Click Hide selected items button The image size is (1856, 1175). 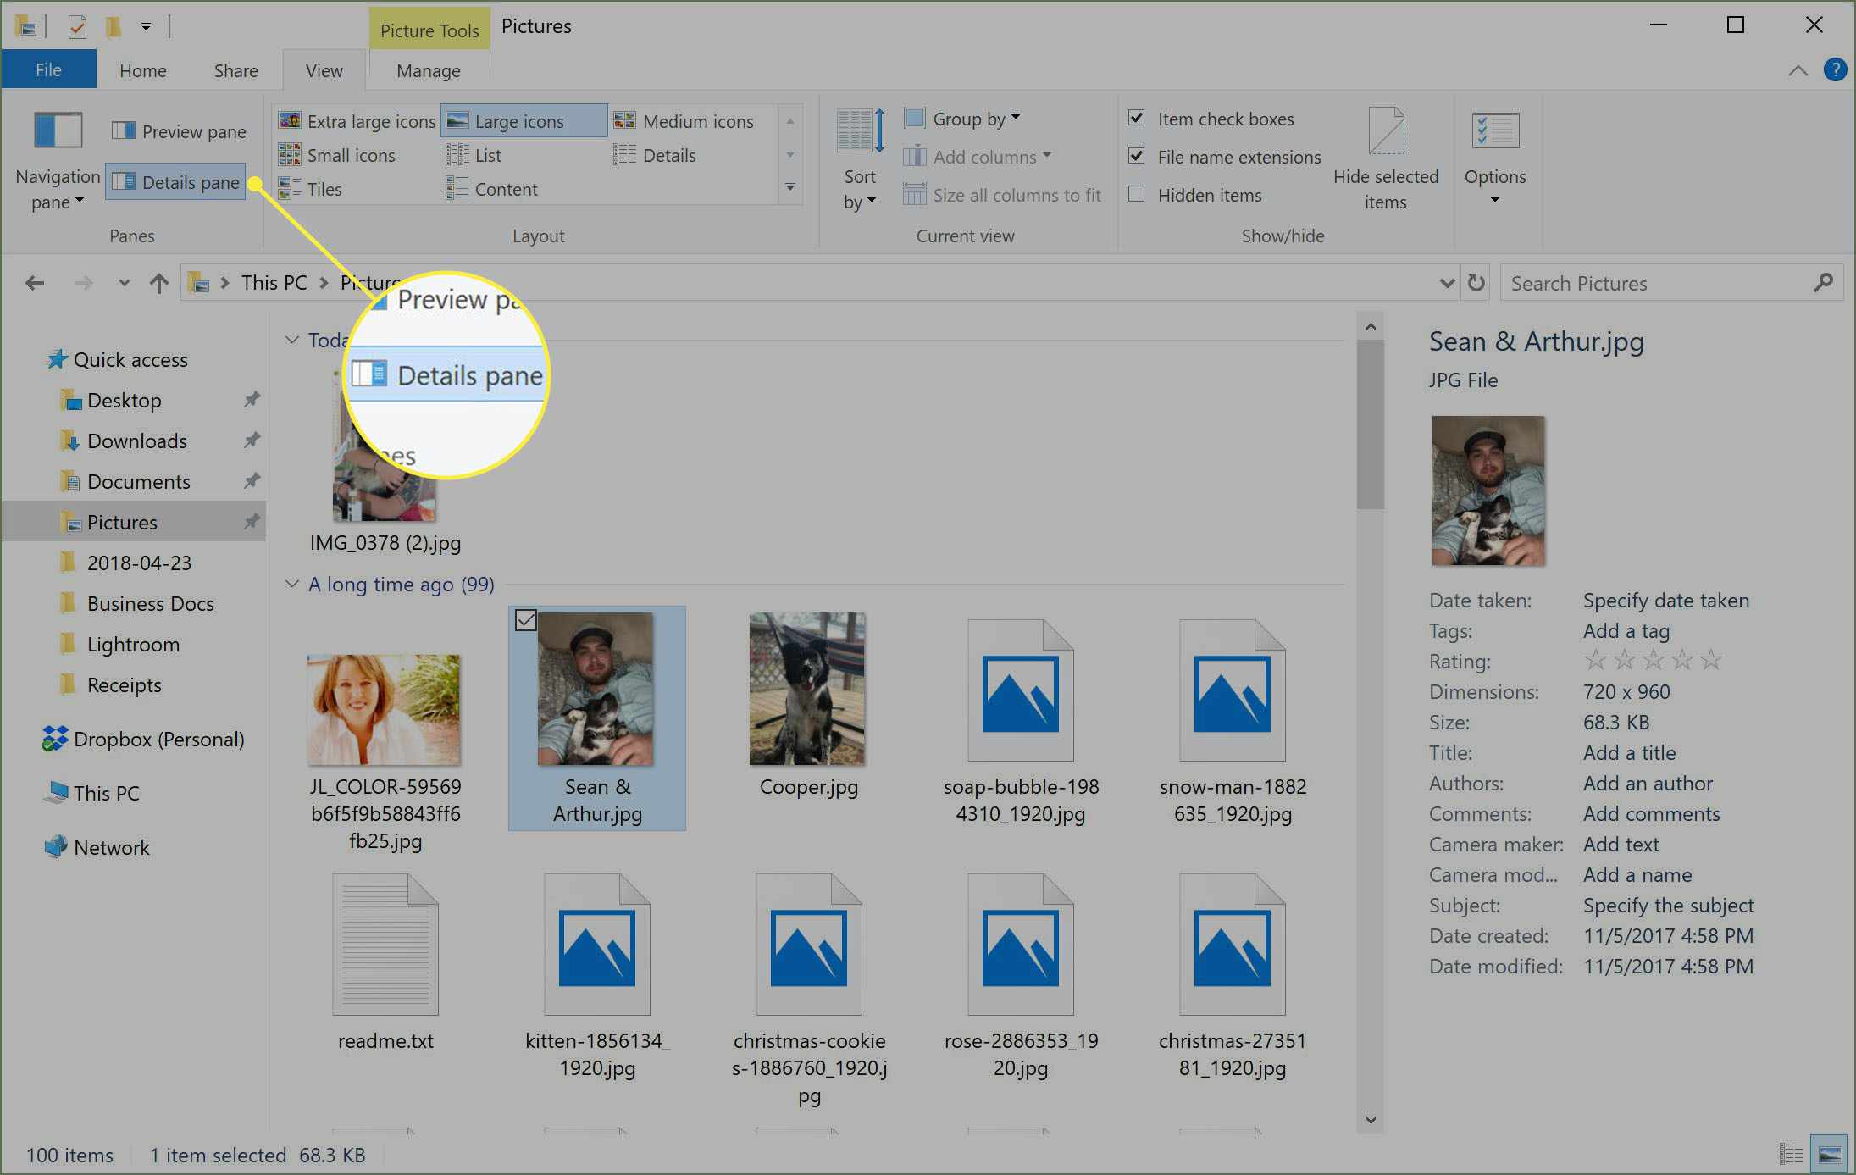coord(1386,160)
